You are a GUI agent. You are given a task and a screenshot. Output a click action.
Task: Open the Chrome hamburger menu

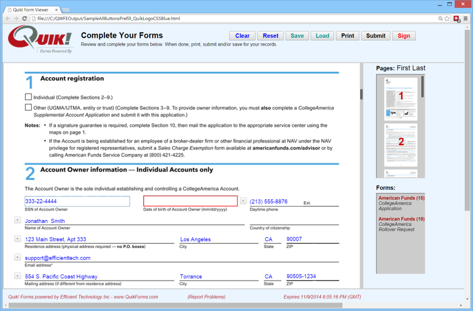click(465, 18)
